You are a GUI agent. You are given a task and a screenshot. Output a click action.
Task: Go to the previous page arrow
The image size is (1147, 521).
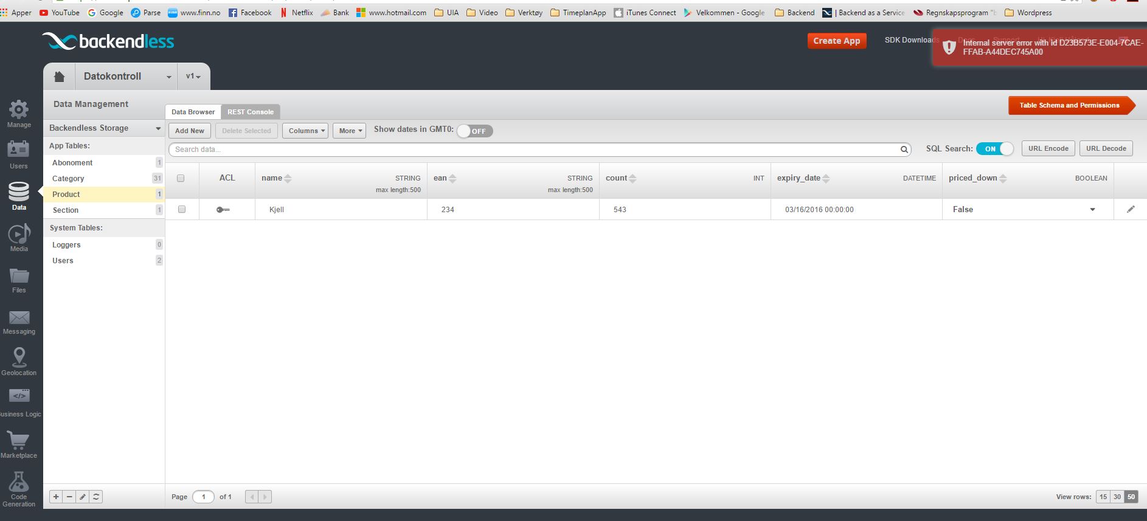252,497
